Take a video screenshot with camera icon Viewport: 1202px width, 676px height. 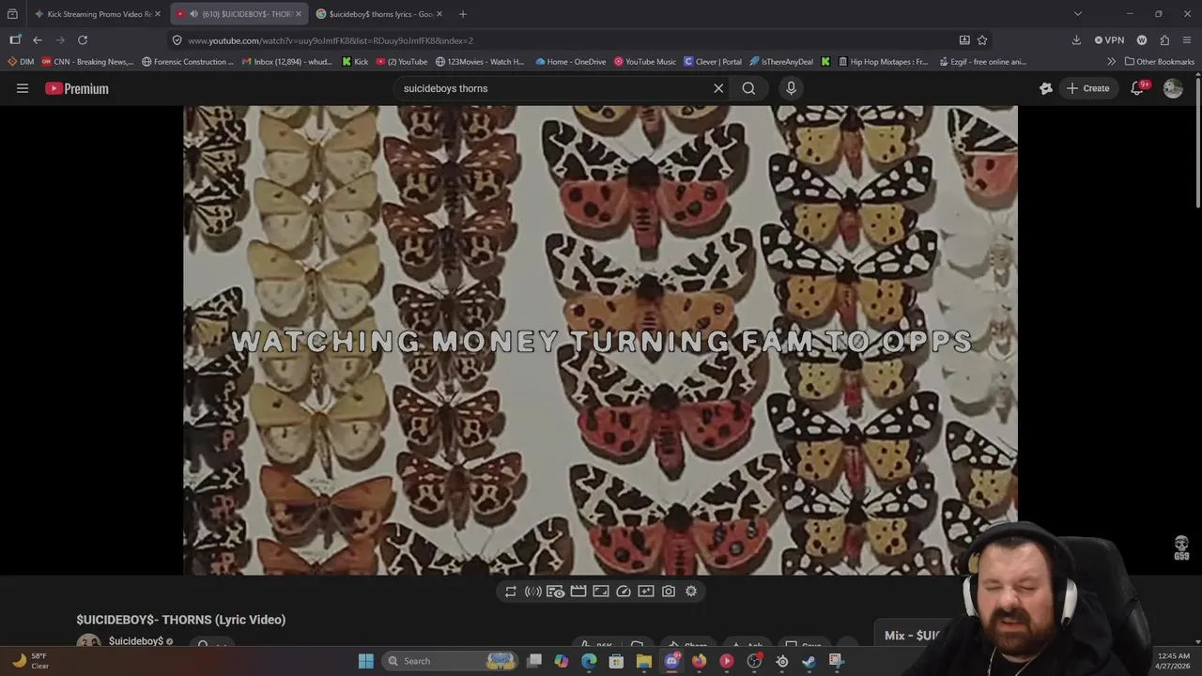click(x=669, y=591)
